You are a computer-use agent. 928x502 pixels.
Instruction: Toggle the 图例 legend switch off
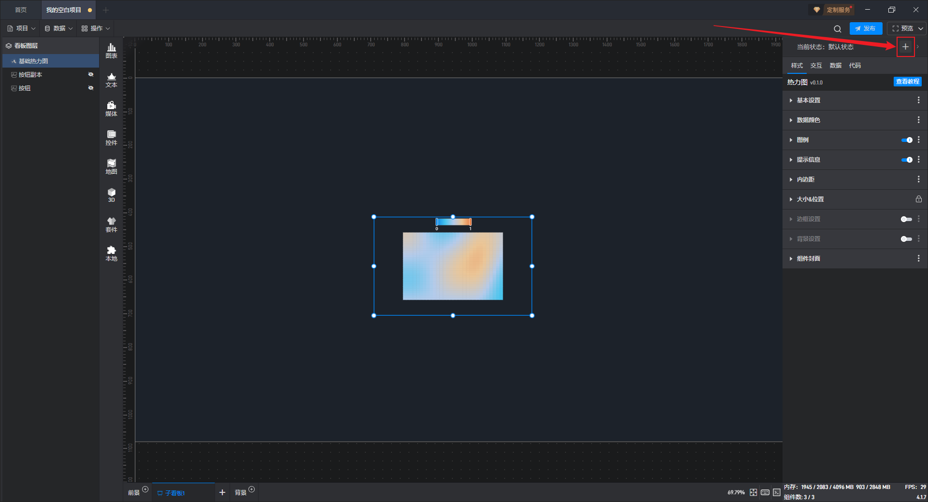pos(907,140)
